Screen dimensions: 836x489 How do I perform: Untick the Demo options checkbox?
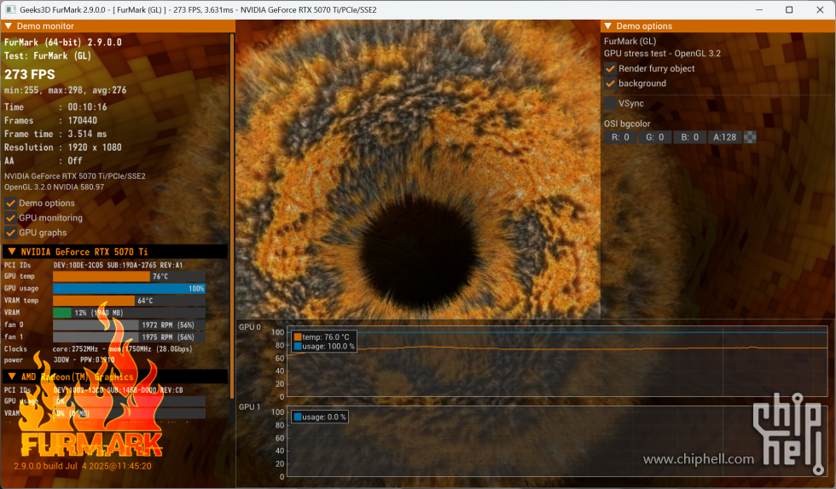(10, 203)
